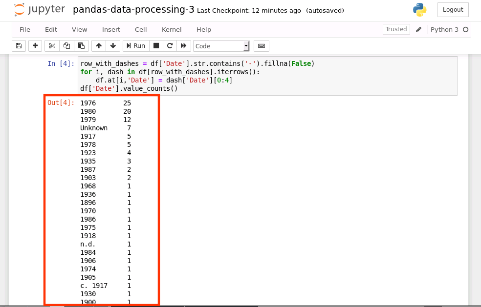481x307 pixels.
Task: Click into the In [4] code cell
Action: coord(267,76)
